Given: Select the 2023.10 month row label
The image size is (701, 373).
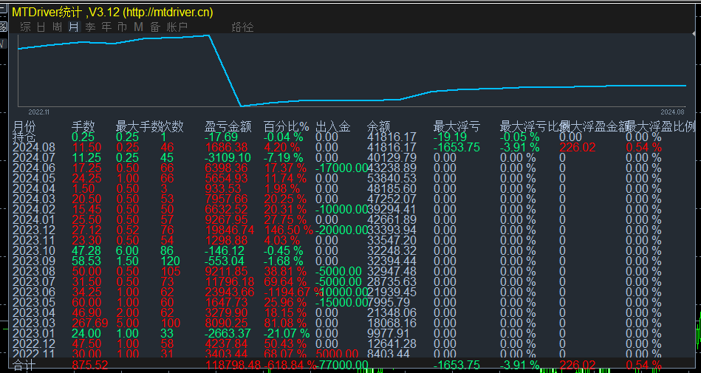Looking at the screenshot, I should [x=34, y=250].
